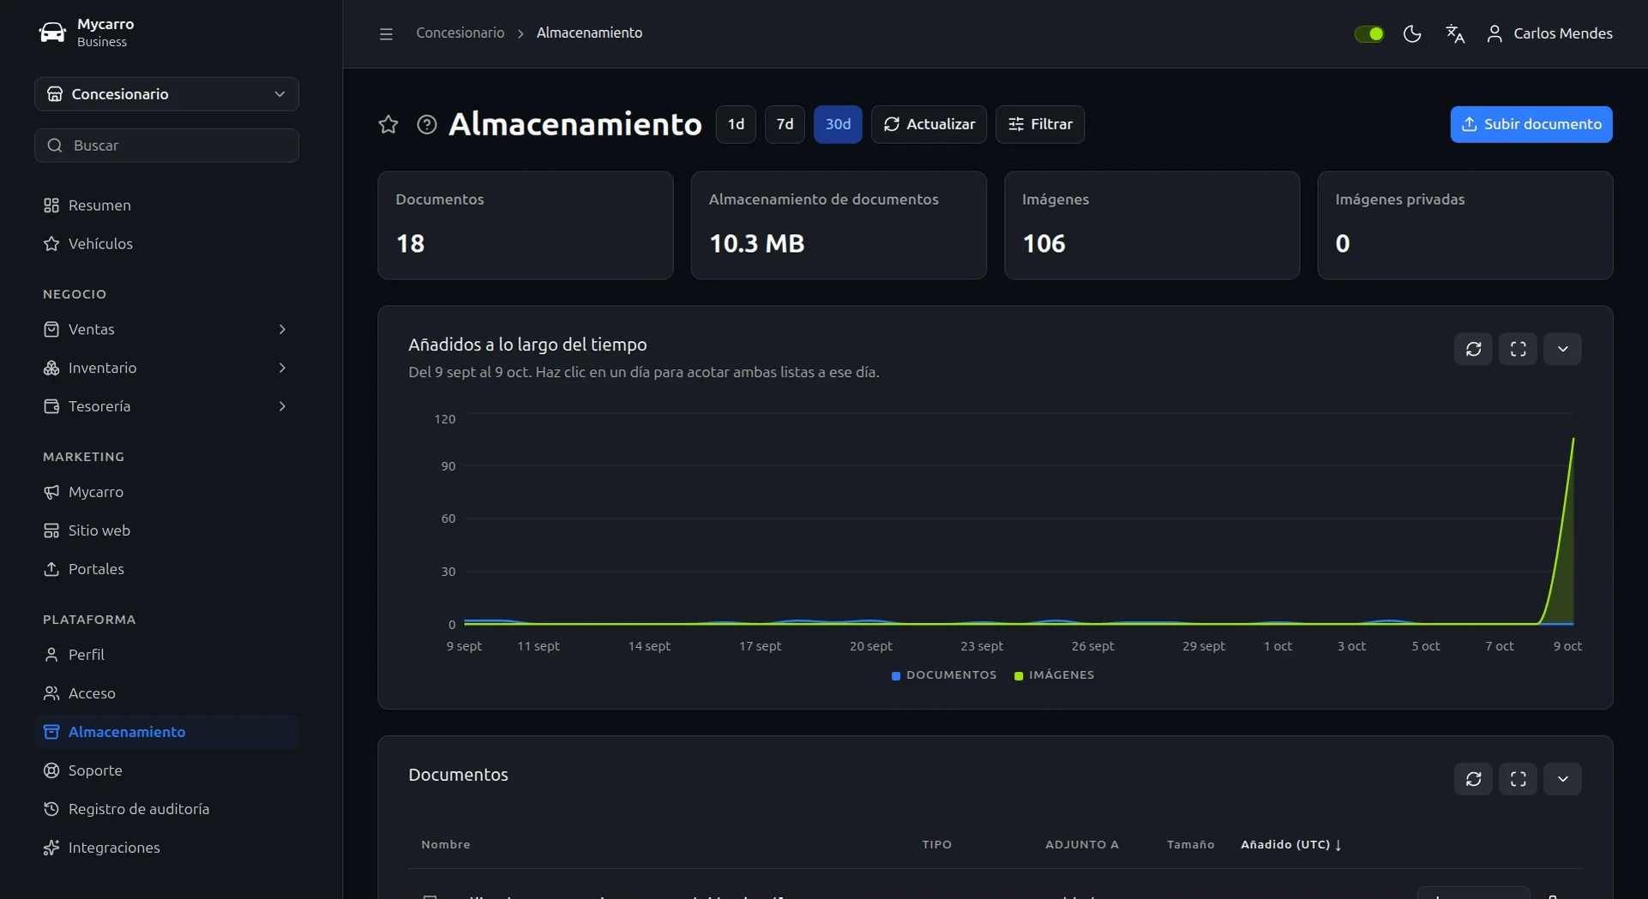Sort by Añadido (UTC) column header
Viewport: 1648px width, 899px height.
point(1290,844)
